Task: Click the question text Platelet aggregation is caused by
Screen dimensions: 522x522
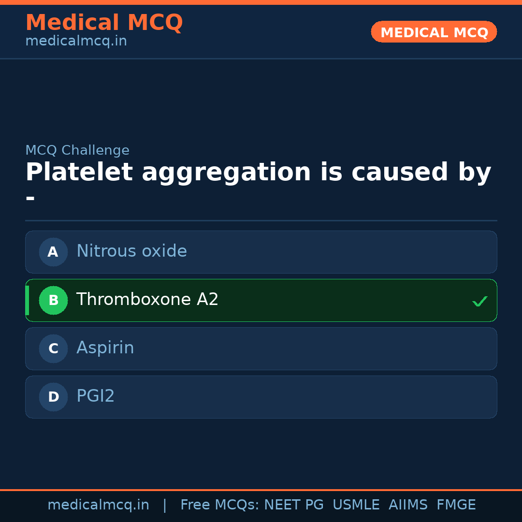Action: (258, 172)
